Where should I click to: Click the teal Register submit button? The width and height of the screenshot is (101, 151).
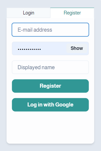50,86
